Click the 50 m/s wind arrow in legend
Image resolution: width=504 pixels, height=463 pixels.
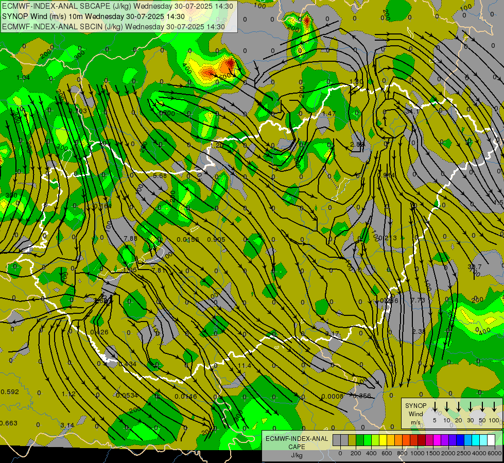(x=482, y=407)
